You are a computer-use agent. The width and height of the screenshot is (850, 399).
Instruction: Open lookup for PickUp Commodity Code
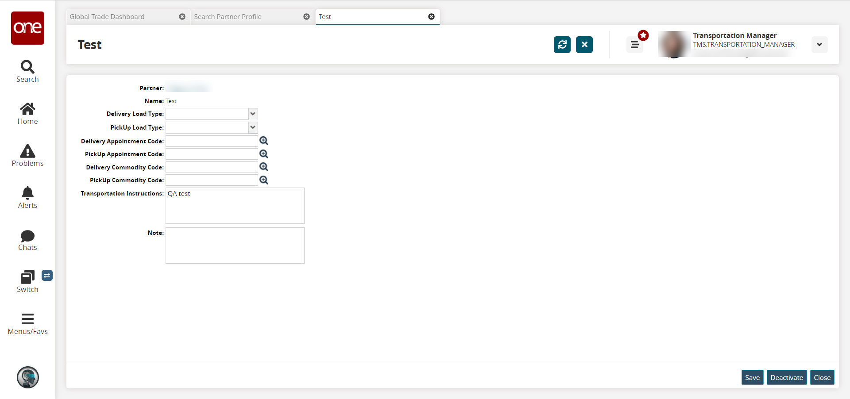264,180
